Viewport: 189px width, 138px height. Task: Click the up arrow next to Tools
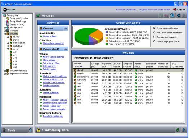(x=30, y=130)
